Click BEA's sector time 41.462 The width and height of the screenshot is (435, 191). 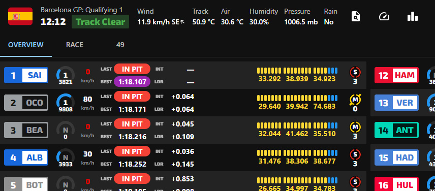(x=297, y=134)
